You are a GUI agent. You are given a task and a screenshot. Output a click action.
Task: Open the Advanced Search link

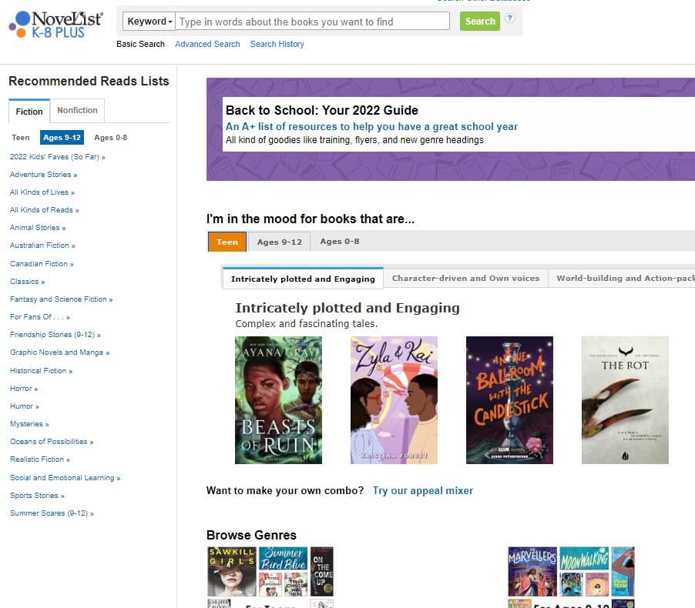tap(207, 45)
